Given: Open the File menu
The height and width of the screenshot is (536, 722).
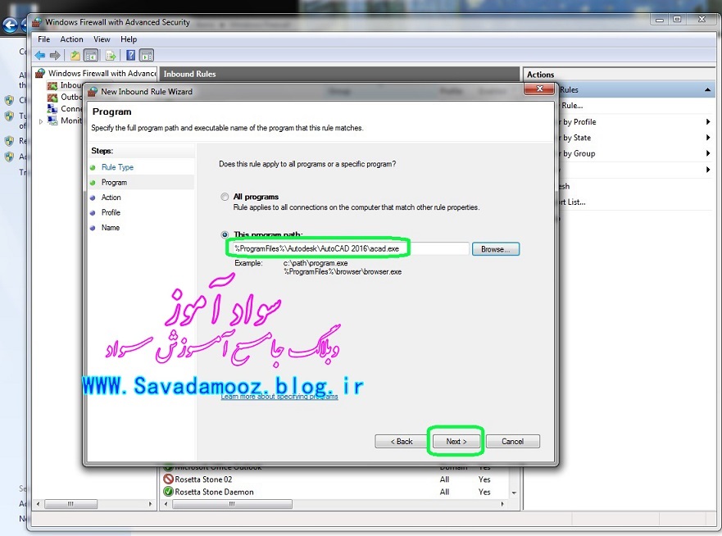Looking at the screenshot, I should coord(43,39).
